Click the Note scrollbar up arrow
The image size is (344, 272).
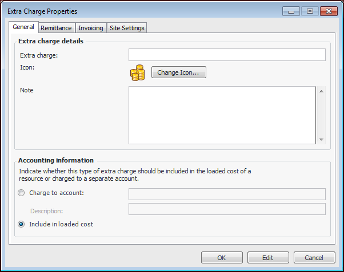tap(321, 91)
